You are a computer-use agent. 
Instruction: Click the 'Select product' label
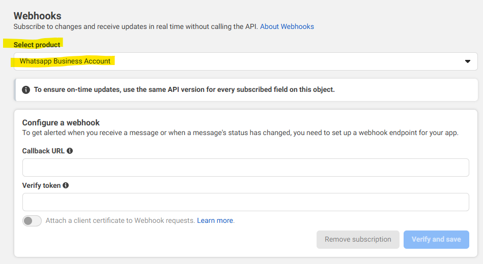pyautogui.click(x=37, y=45)
